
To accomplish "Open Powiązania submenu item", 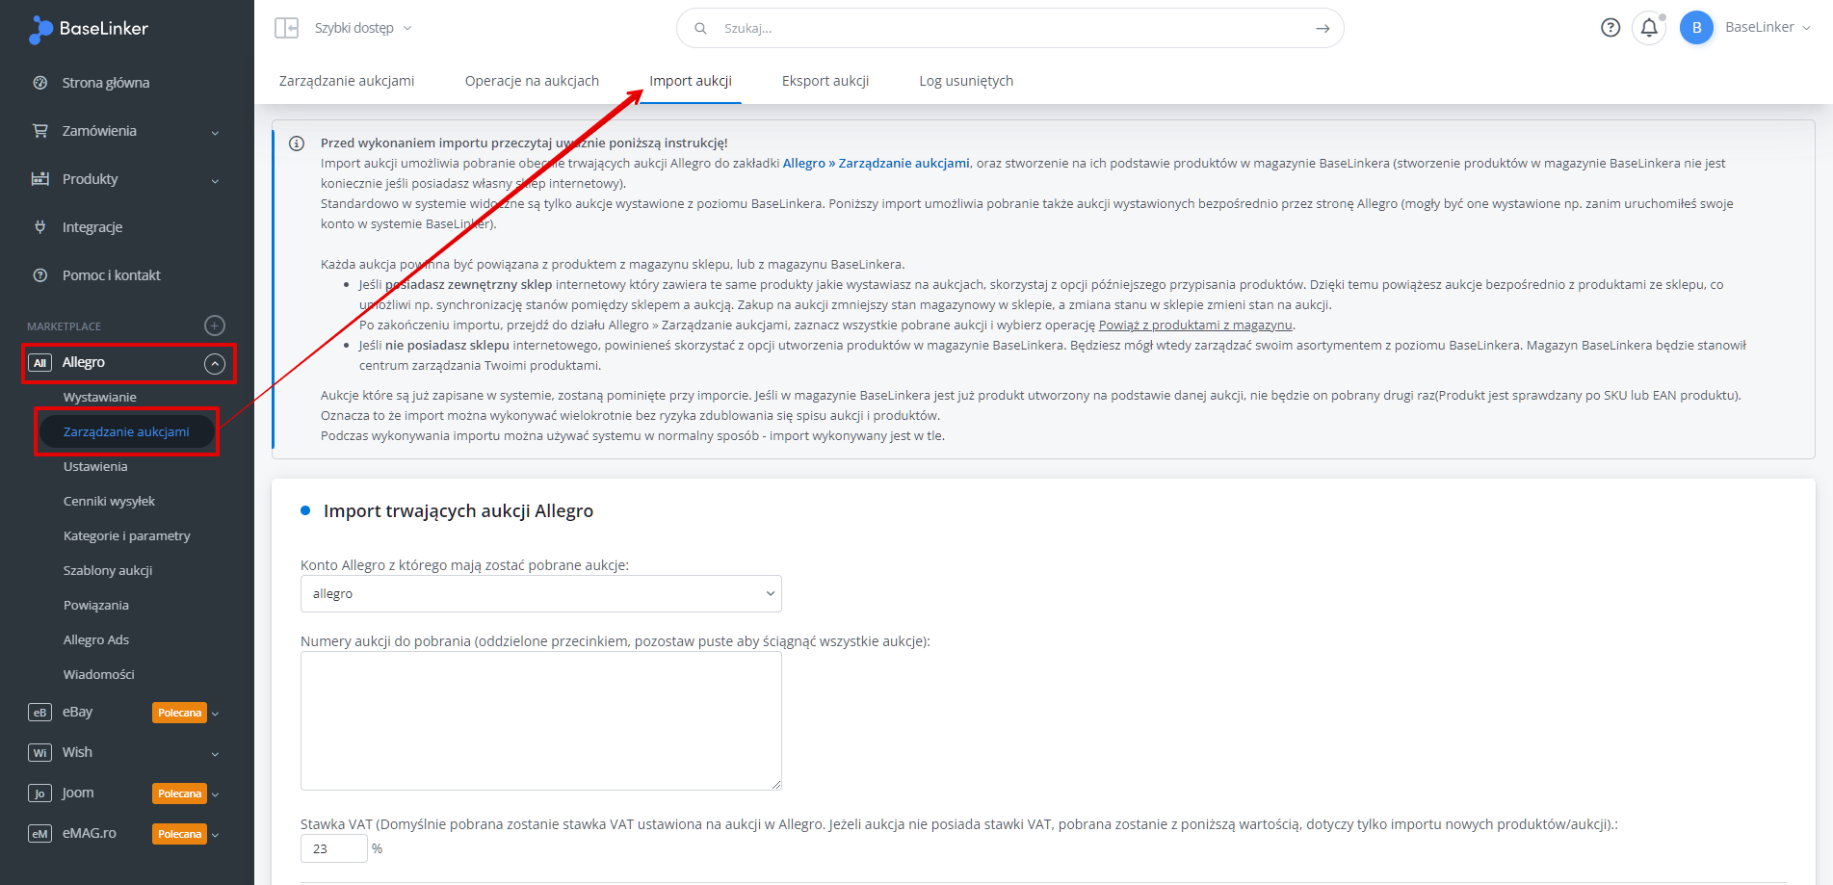I will point(96,605).
